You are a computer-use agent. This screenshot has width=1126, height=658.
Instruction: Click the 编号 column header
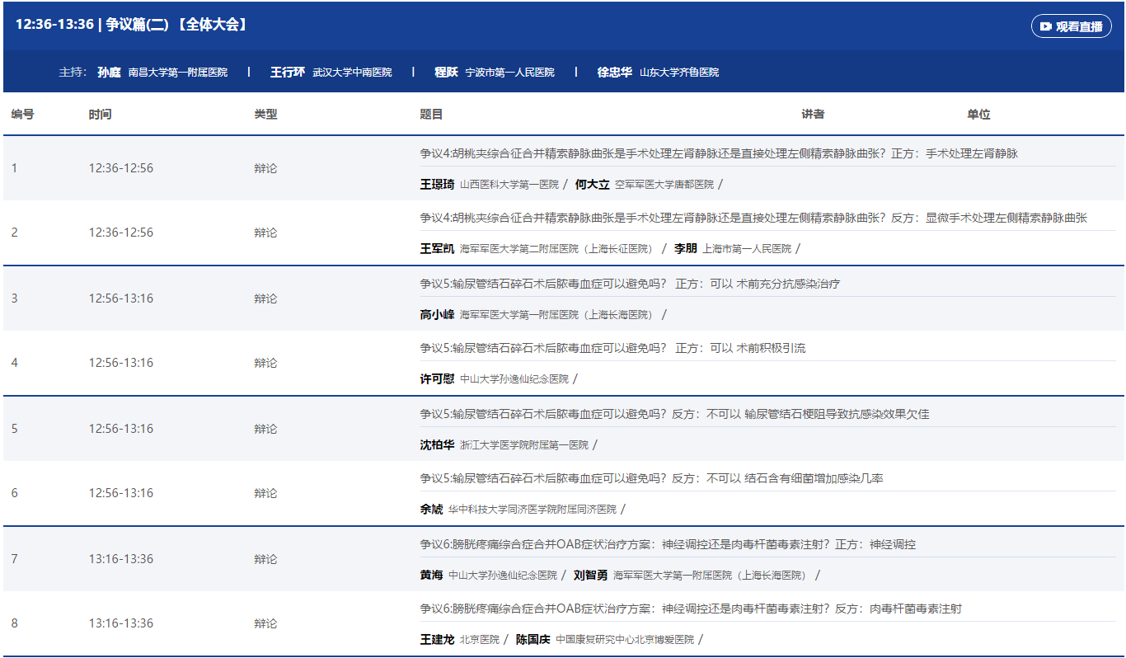(x=22, y=115)
